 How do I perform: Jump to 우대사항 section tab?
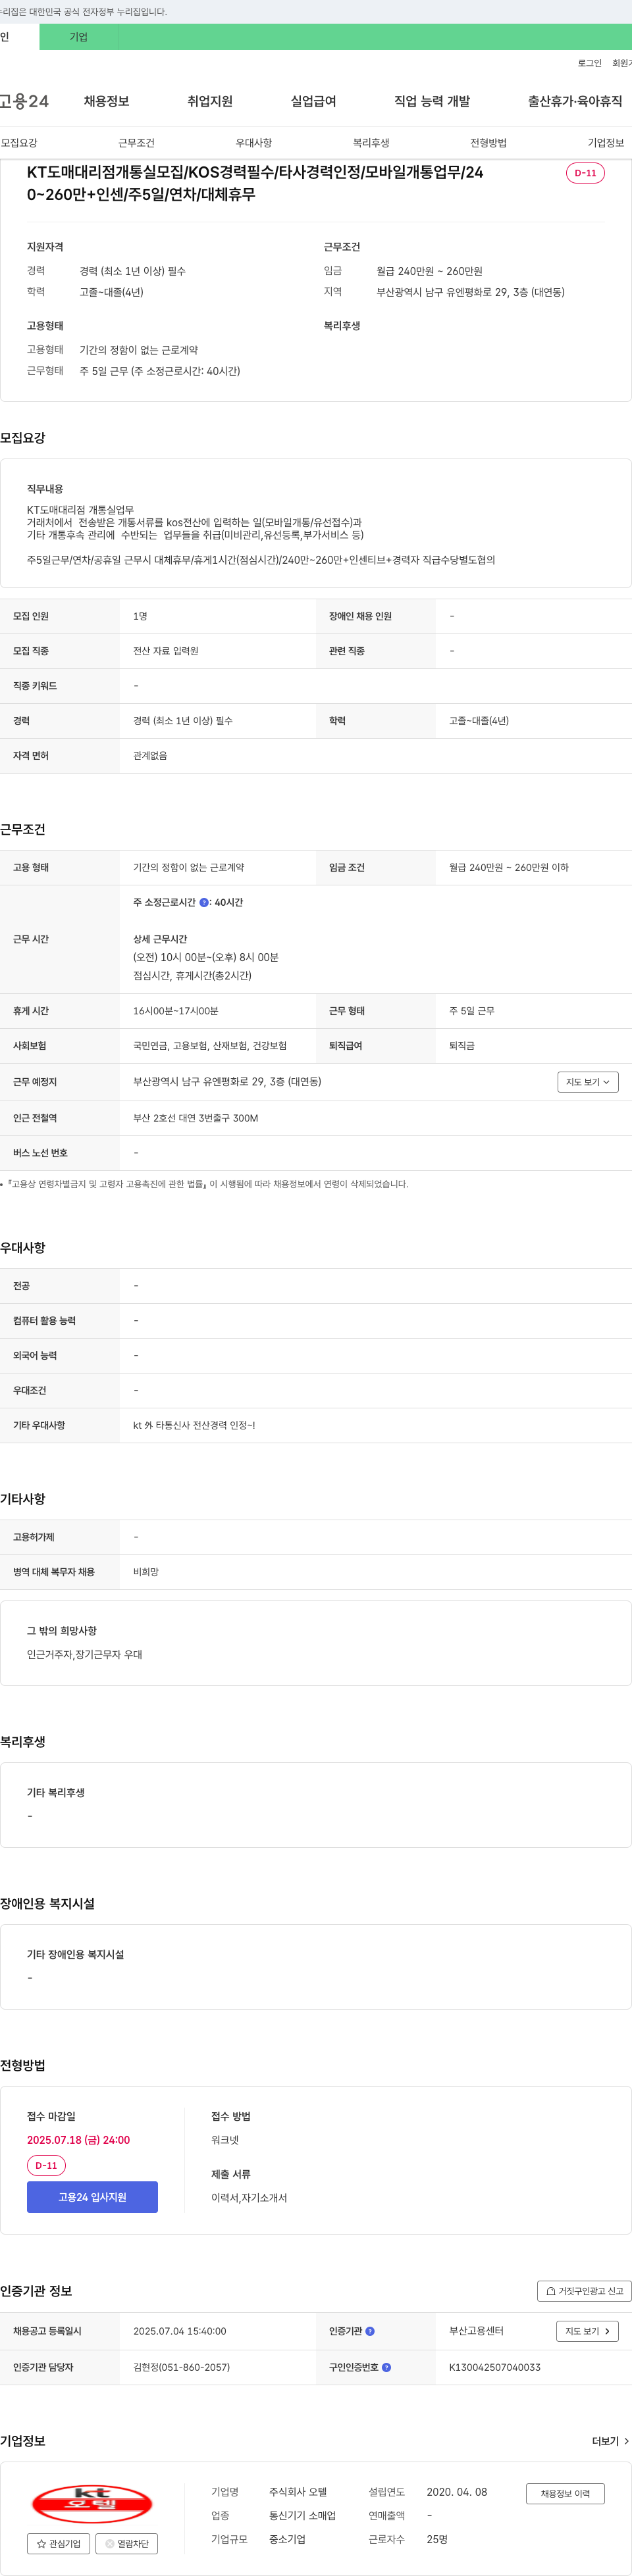pos(254,143)
